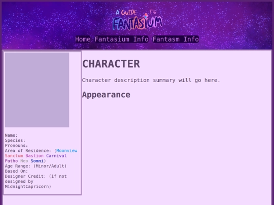
Task: Follow the blue Moonview link
Action: (x=67, y=151)
